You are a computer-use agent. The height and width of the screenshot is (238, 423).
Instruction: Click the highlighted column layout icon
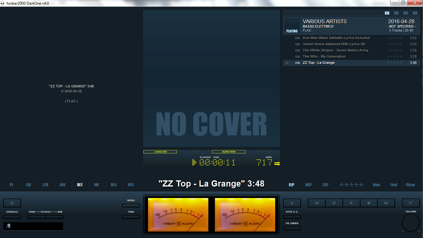click(387, 13)
